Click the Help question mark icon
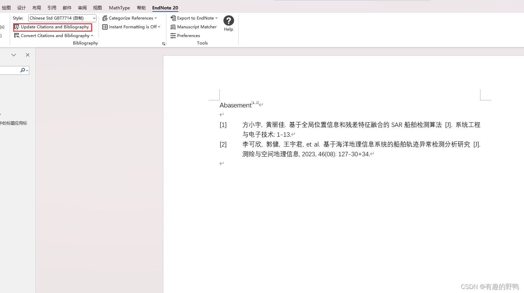 click(228, 21)
